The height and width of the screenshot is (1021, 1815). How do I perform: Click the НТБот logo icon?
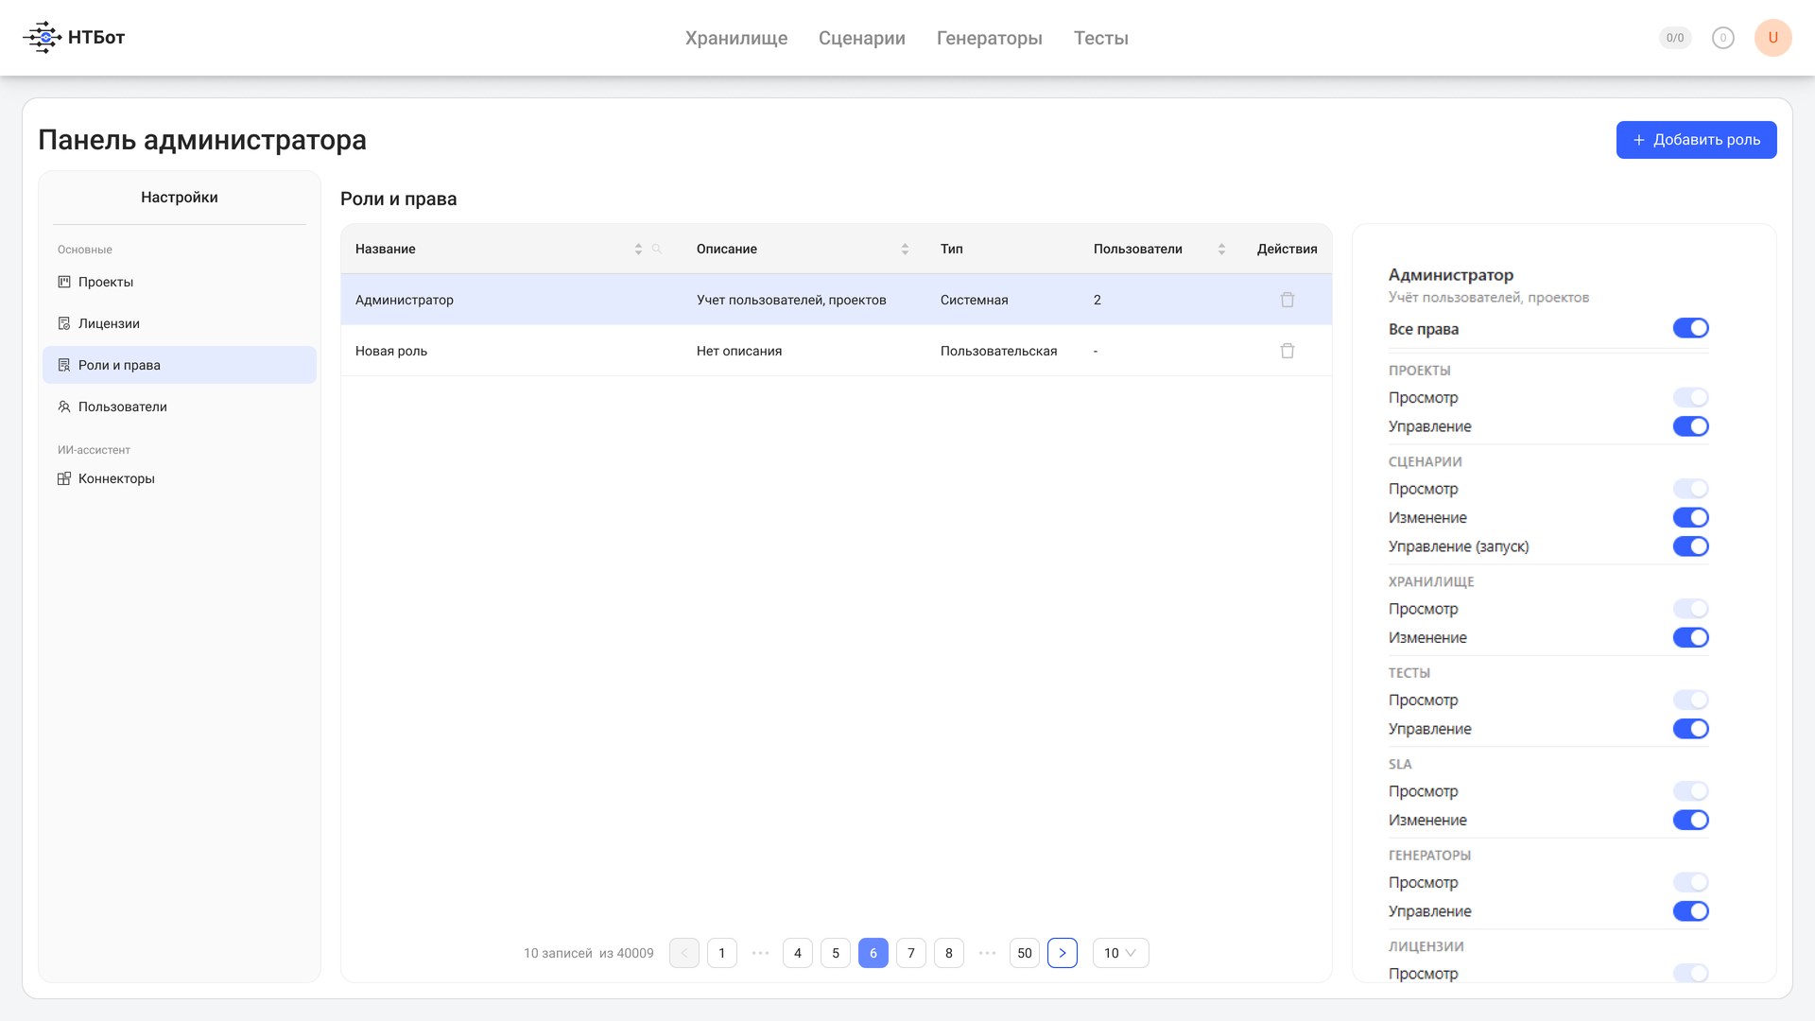[43, 38]
